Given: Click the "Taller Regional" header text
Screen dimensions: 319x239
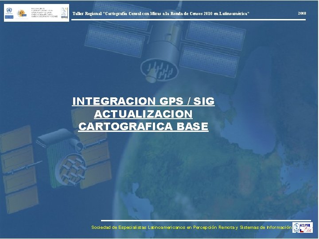Looking at the screenshot, I should pos(161,14).
